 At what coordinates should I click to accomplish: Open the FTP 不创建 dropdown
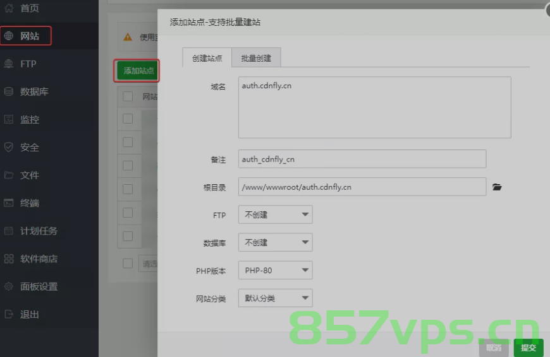click(276, 214)
